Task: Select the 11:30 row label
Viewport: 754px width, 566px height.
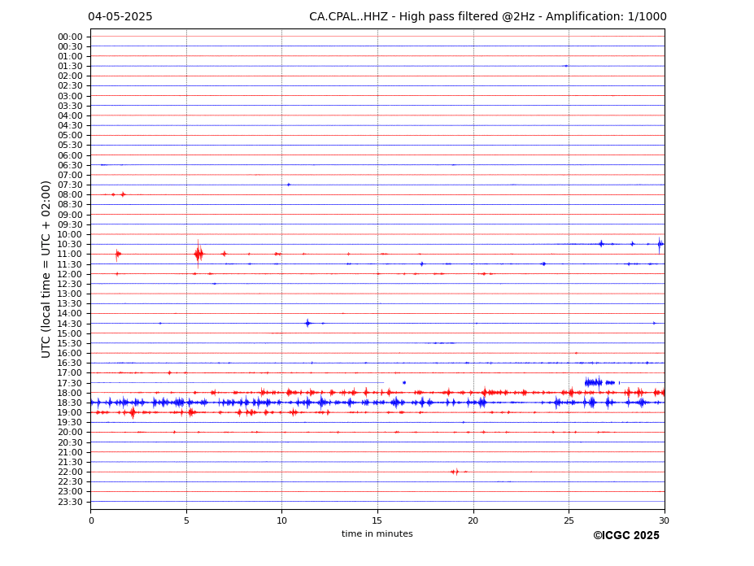Action: tap(70, 264)
